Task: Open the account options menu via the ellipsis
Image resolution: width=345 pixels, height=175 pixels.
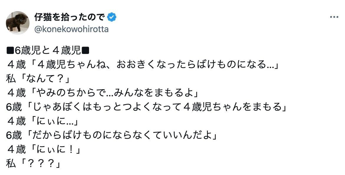Action: (x=334, y=17)
